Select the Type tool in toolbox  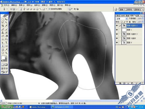(6, 42)
